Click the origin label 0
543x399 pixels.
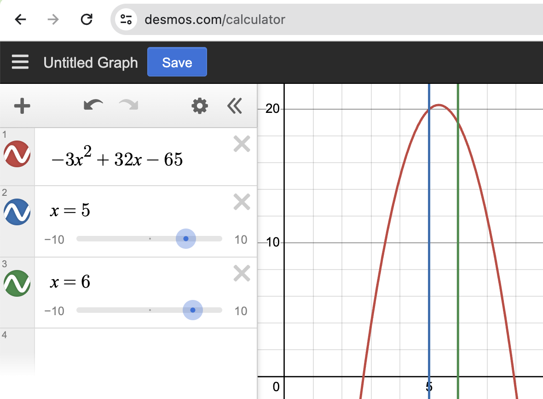pyautogui.click(x=276, y=387)
